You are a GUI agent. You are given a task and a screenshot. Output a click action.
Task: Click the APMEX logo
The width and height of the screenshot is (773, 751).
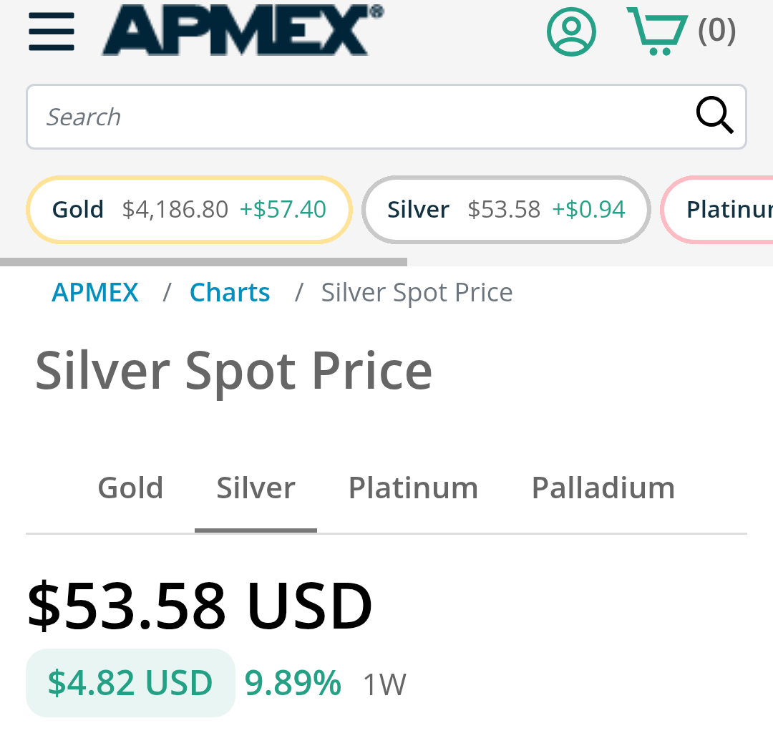242,30
